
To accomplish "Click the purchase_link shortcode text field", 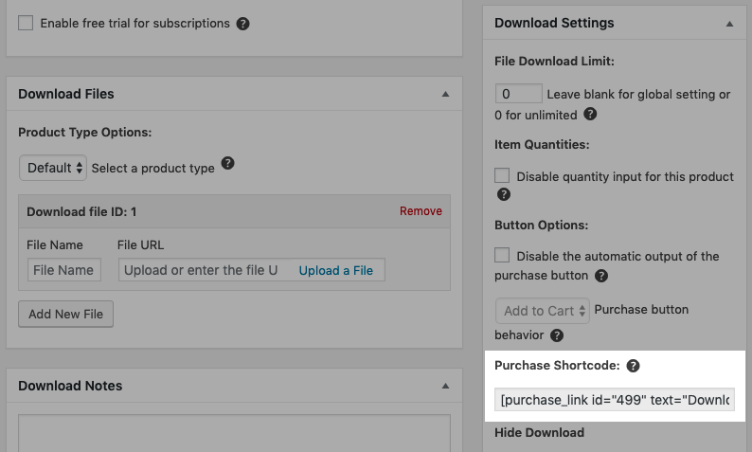I will pos(615,400).
